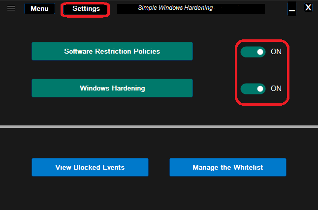This screenshot has height=210, width=318.
Task: Minimize the Simple Windows Hardening window
Action: (292, 9)
